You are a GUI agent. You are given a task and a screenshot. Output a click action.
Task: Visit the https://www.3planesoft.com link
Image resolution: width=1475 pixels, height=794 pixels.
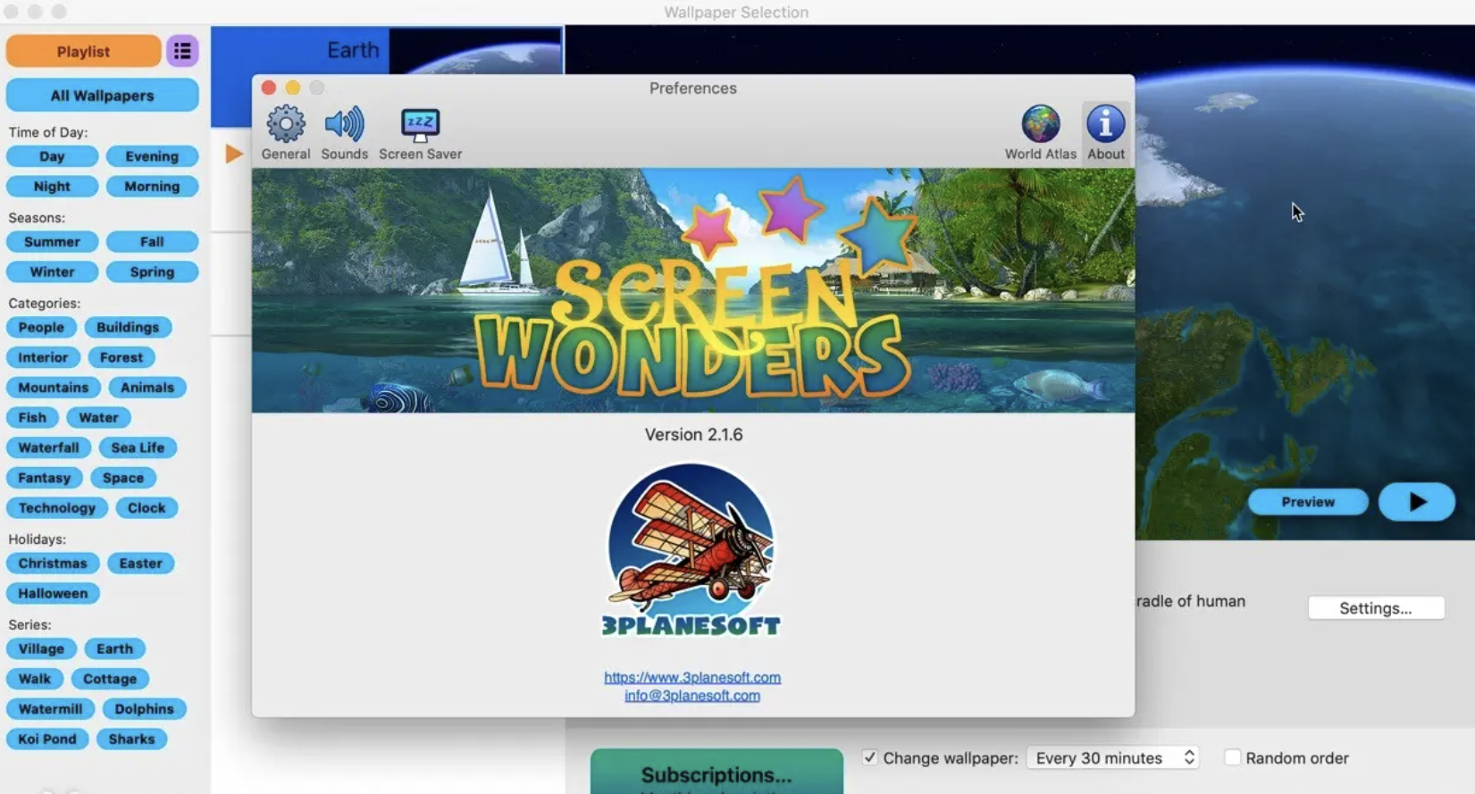[x=692, y=677]
